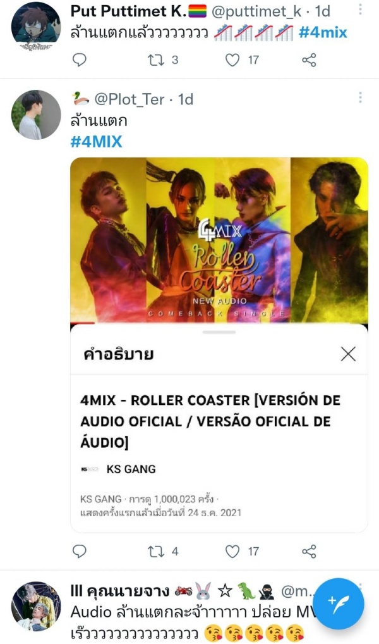Reply to Put Puttimet K.'s tweet
379x644 pixels.
click(79, 60)
